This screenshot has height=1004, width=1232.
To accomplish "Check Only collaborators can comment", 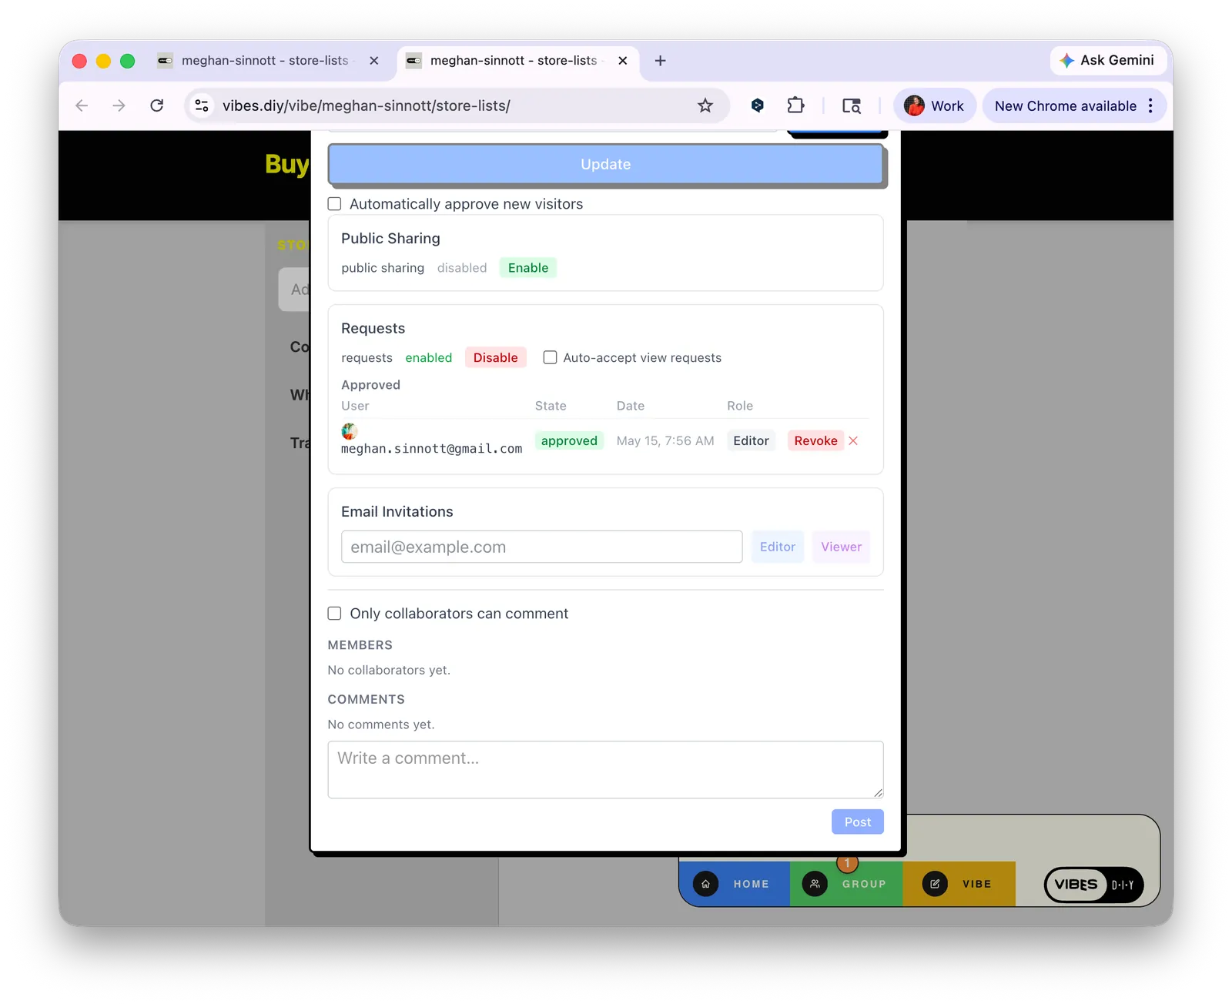I will tap(334, 614).
